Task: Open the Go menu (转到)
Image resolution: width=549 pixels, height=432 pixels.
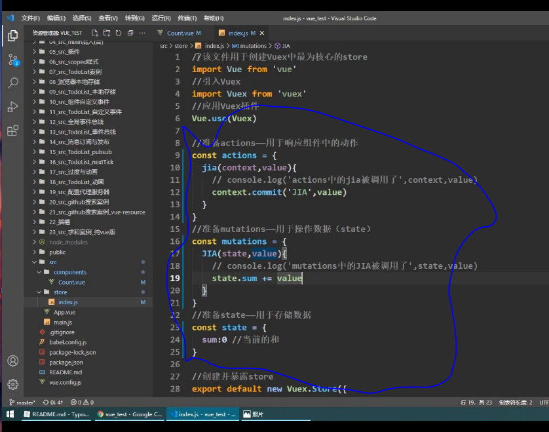Action: 134,18
